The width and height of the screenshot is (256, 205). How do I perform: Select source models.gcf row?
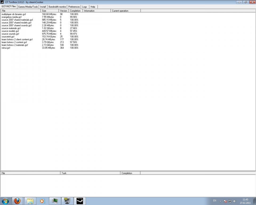point(10,31)
